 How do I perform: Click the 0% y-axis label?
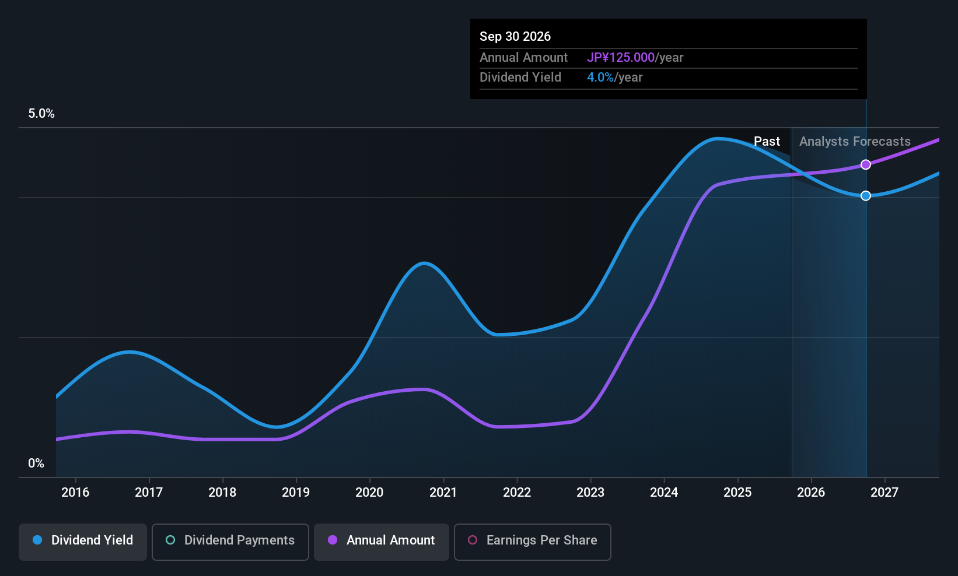[x=36, y=463]
